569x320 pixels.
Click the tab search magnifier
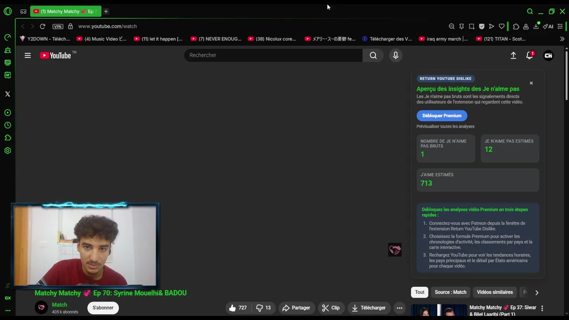[530, 11]
